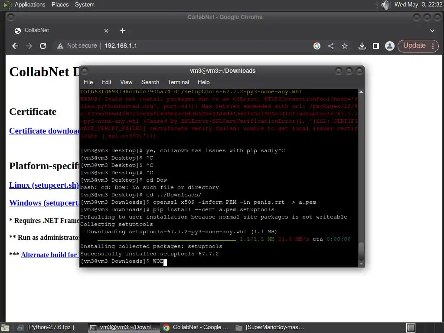Close the CollabNet tab
The height and width of the screenshot is (333, 444).
(106, 31)
